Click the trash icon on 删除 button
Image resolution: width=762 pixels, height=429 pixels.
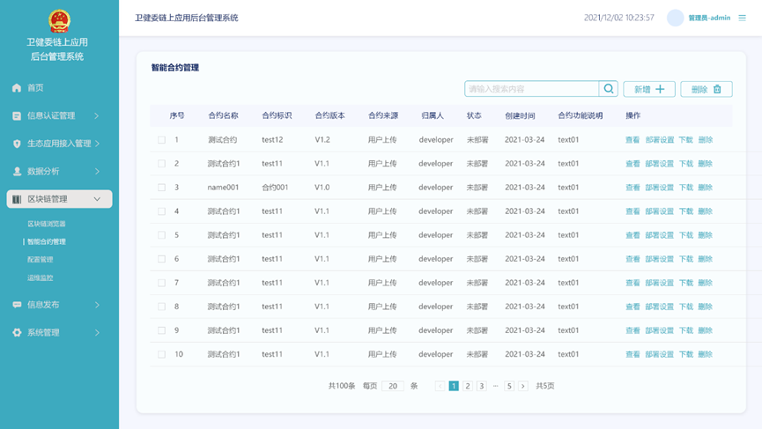[717, 89]
